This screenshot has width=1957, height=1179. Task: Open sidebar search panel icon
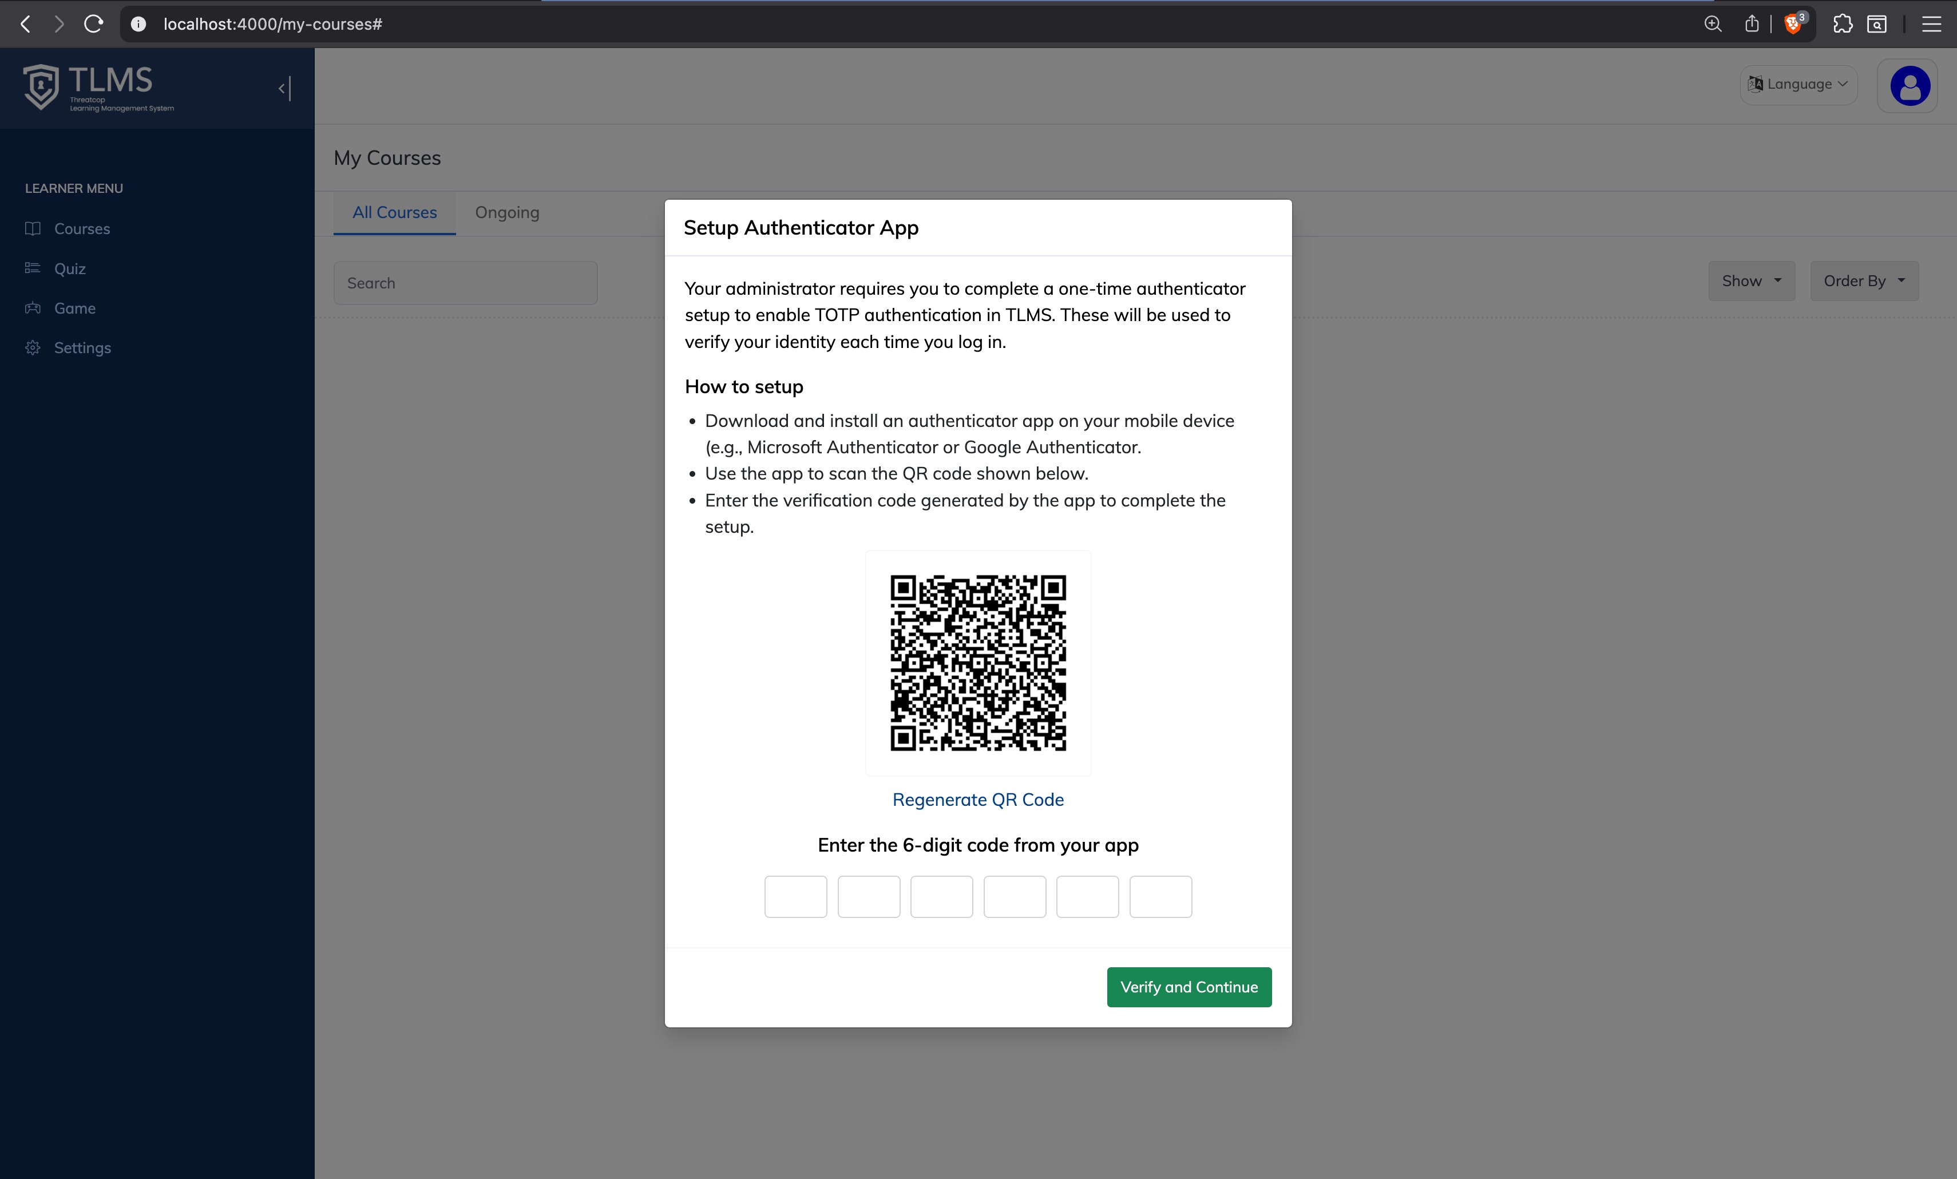[x=1877, y=24]
